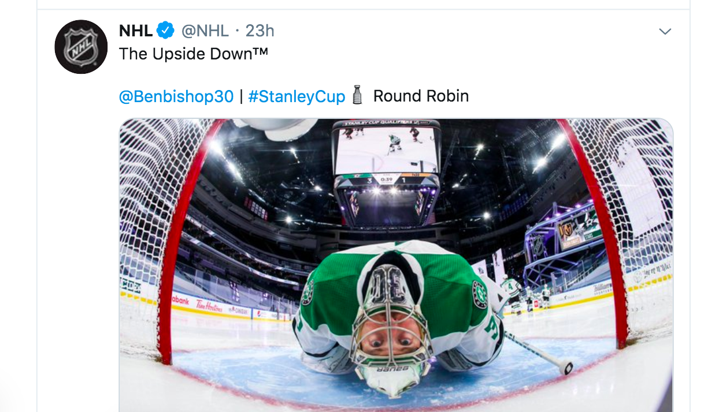719x412 pixels.
Task: Open the @Benbishop30 mention link
Action: point(176,96)
